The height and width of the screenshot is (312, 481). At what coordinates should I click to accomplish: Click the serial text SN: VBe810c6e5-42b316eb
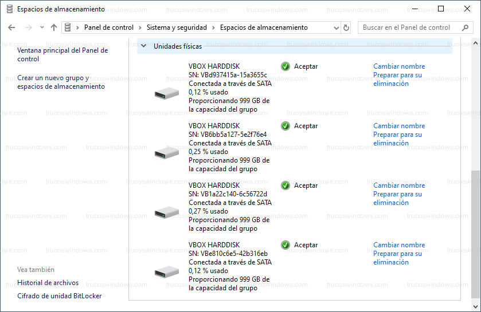click(228, 254)
